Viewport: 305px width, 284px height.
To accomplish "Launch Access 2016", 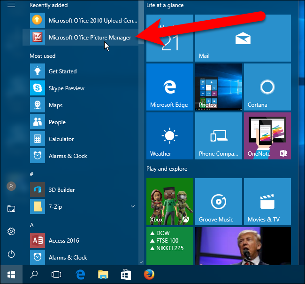I will click(80, 240).
